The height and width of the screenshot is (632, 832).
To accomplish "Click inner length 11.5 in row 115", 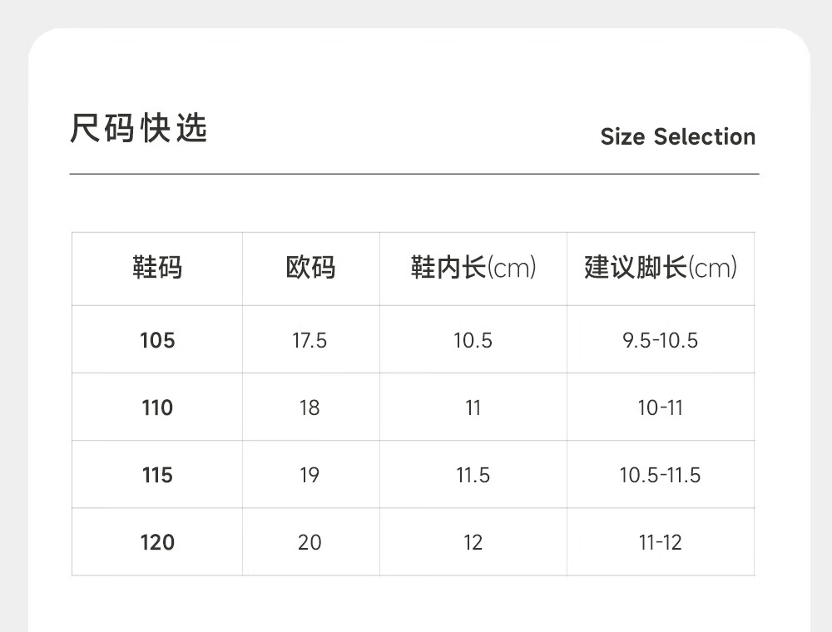I will (x=473, y=475).
